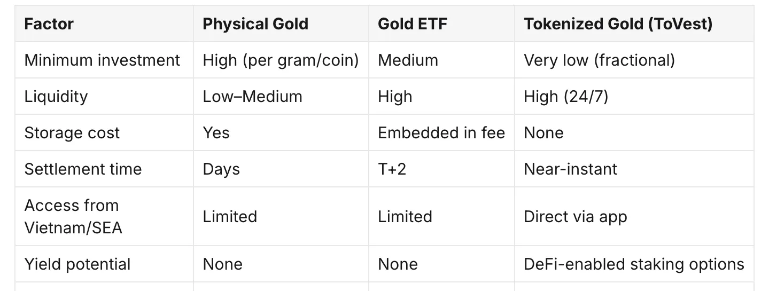Click the 'Direct via app' cell
Viewport: 761px width, 291px height.
[576, 217]
